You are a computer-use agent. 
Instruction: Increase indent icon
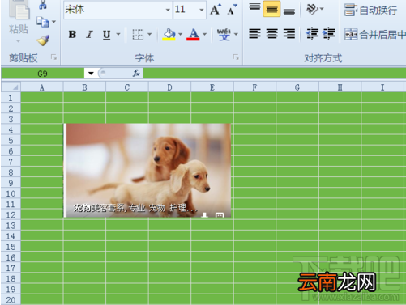point(329,34)
